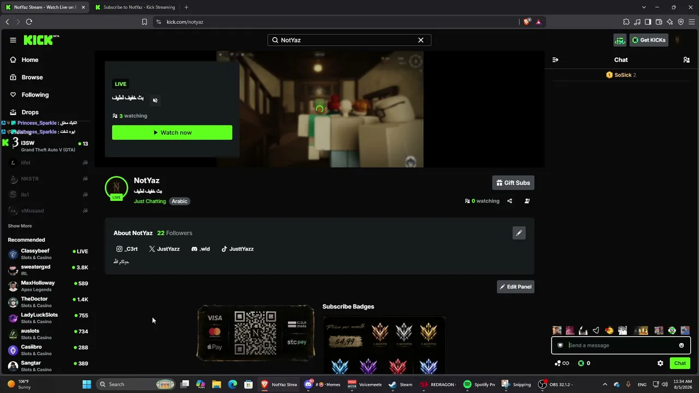Focus the Send a message field
Image resolution: width=699 pixels, height=393 pixels.
pyautogui.click(x=621, y=345)
